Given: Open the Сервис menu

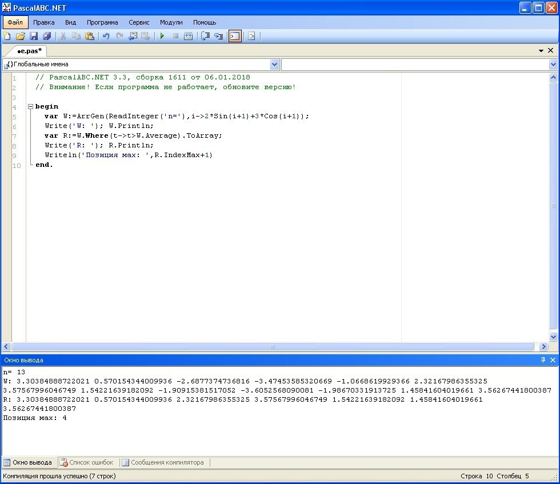Looking at the screenshot, I should [x=139, y=22].
